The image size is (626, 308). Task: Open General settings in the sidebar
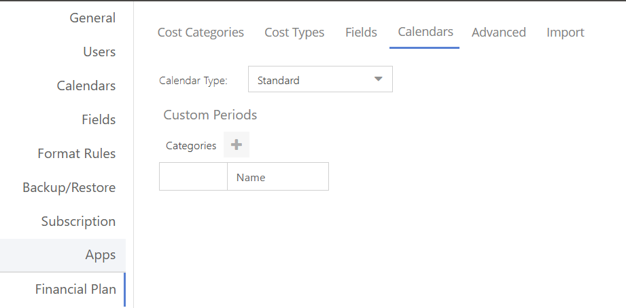pos(92,18)
